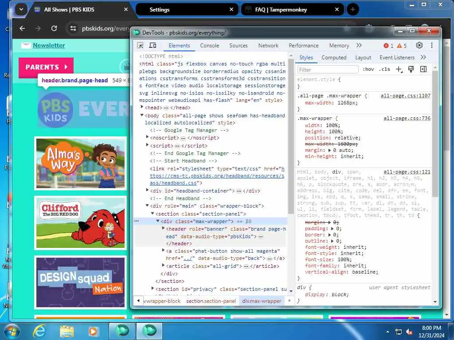Switch to FAQ | Tampermonkey browser tab
The width and height of the screenshot is (454, 340).
click(293, 10)
